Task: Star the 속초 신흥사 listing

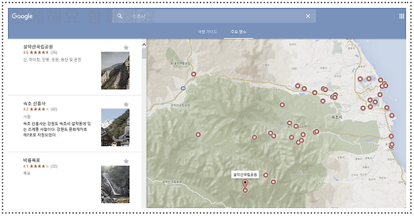Action: [x=126, y=105]
